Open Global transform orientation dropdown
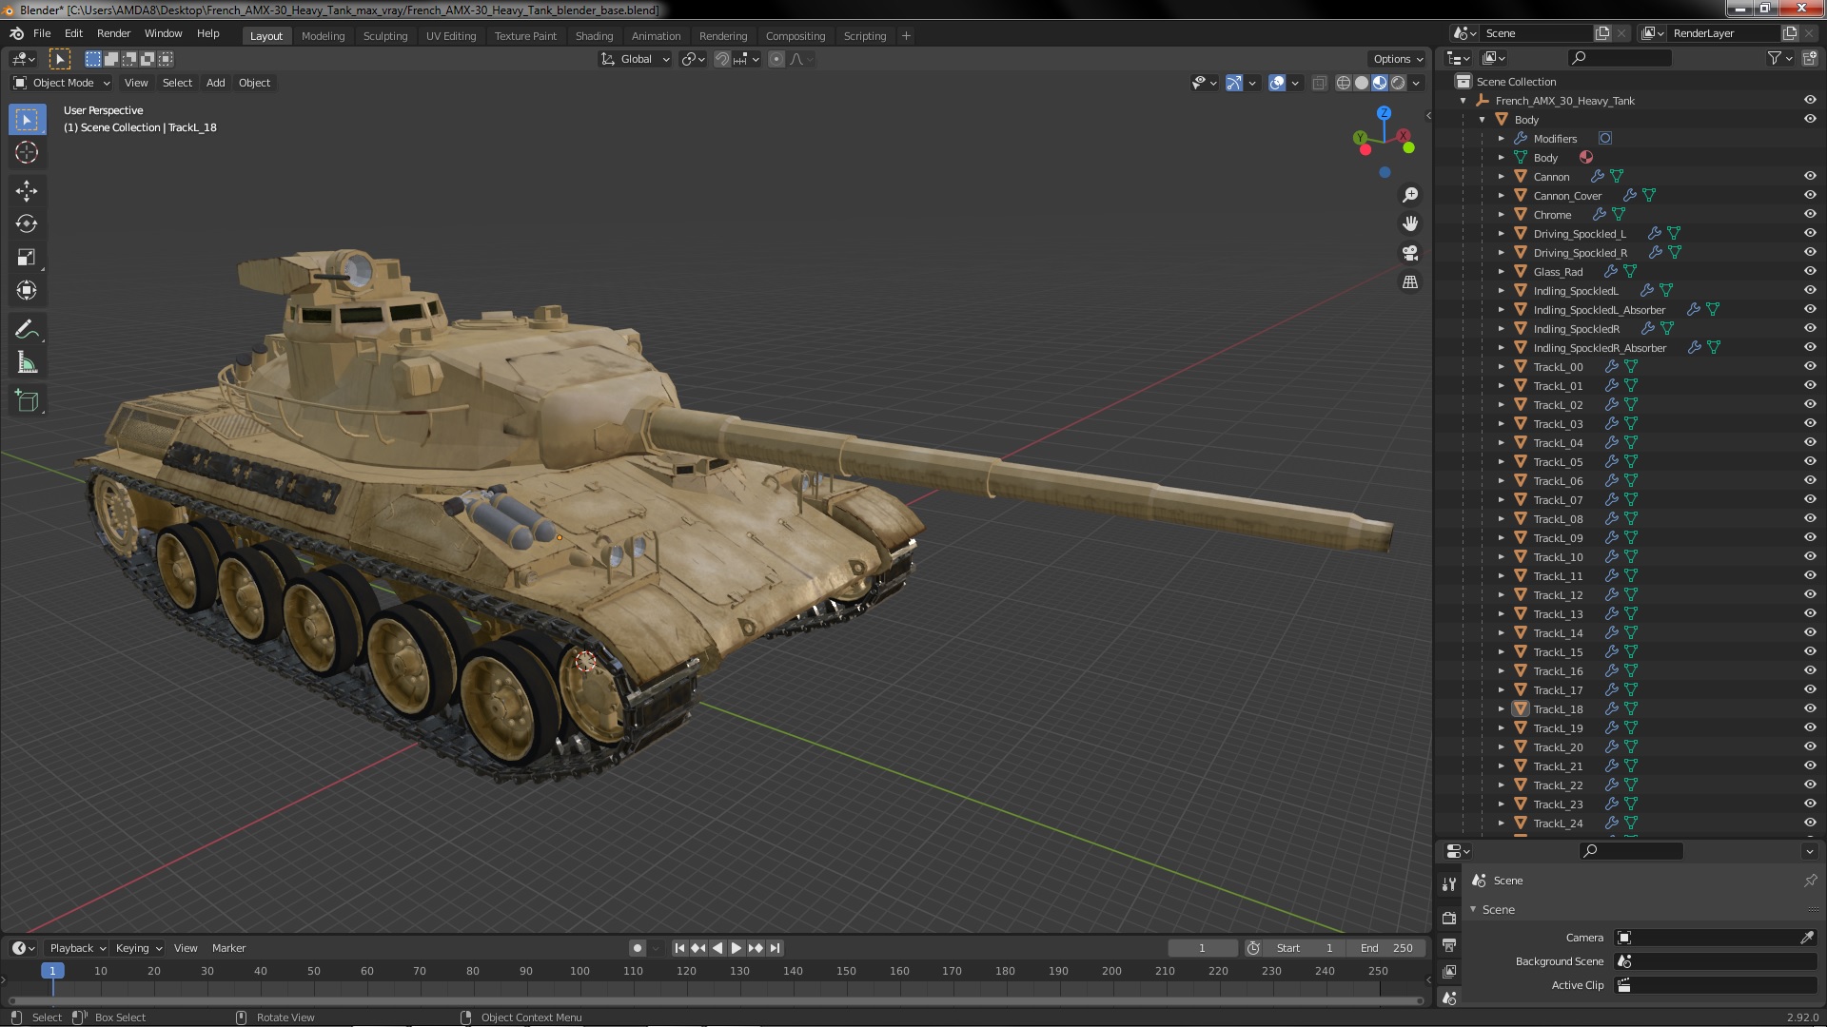The width and height of the screenshot is (1827, 1027). [x=636, y=59]
